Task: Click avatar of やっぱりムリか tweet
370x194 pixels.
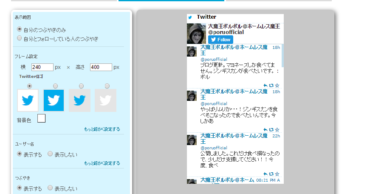Action: tap(192, 96)
